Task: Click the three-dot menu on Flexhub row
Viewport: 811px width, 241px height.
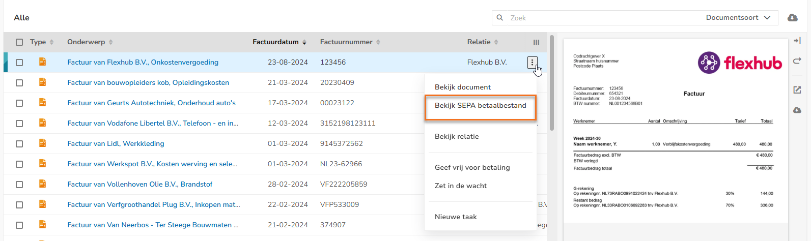Action: coord(532,63)
